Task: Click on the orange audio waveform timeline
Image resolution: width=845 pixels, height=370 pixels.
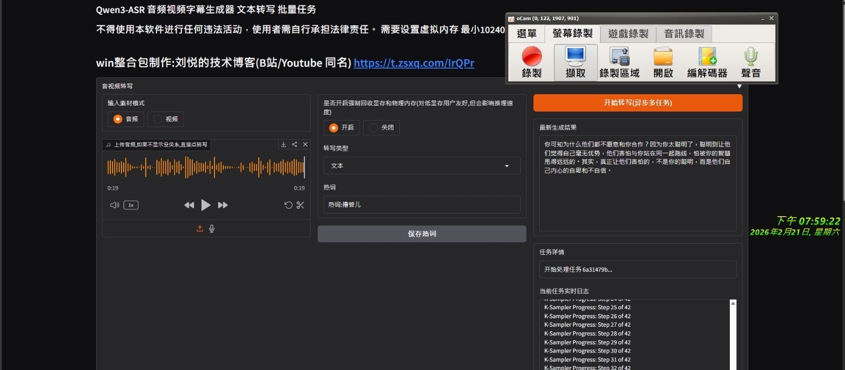Action: pyautogui.click(x=206, y=168)
